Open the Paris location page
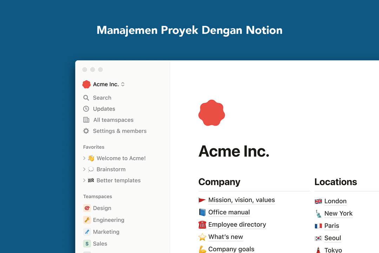Viewport: 379px width, 253px height. [x=332, y=226]
